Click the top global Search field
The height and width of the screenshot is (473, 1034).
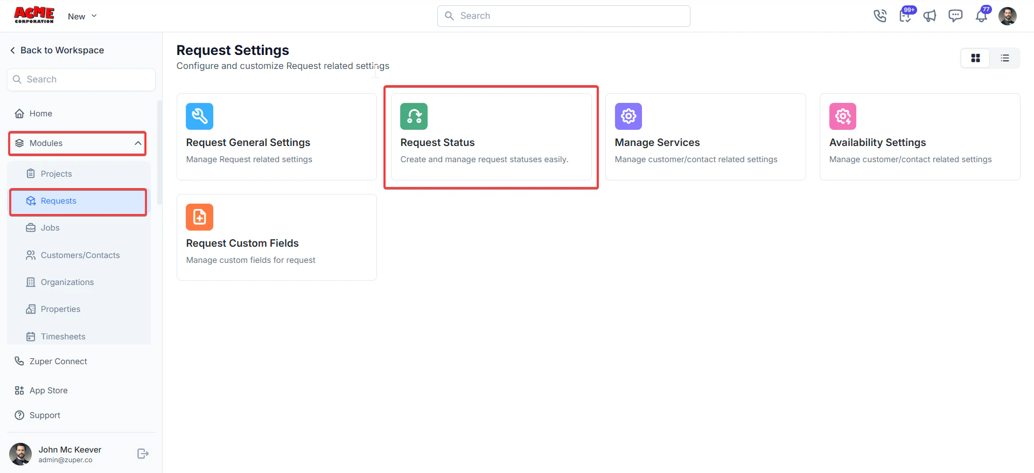[563, 16]
